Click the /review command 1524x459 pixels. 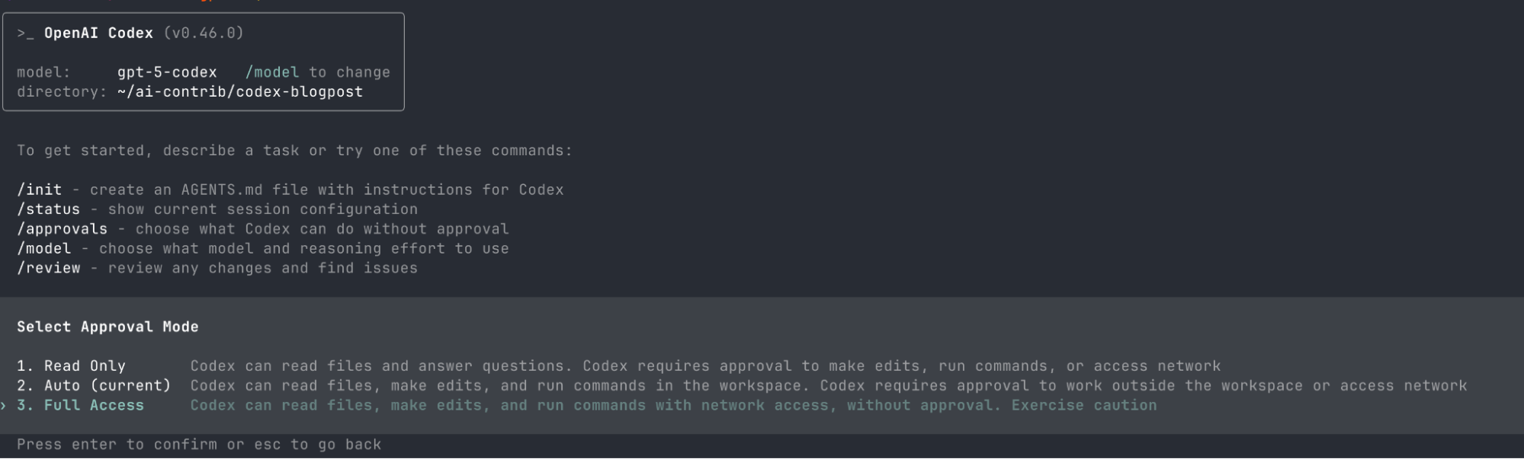click(x=48, y=269)
